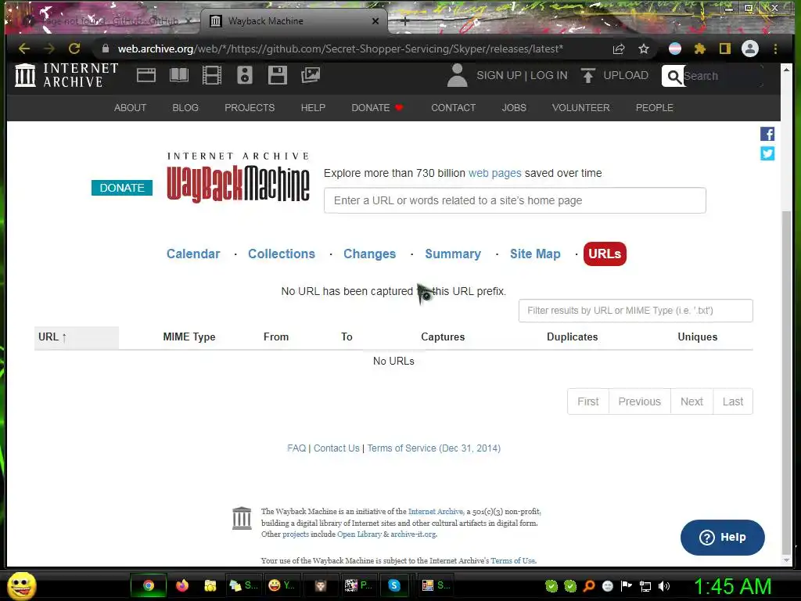This screenshot has height=601, width=801.
Task: Click the browser forward arrow
Action: coord(49,49)
